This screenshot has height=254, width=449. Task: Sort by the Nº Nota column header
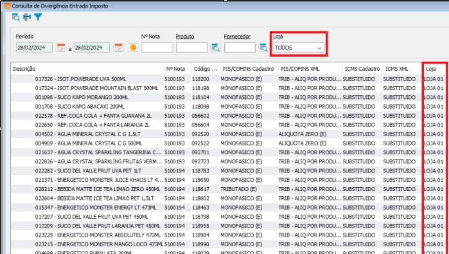177,69
